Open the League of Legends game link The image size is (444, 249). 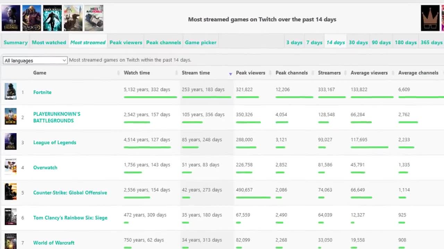pyautogui.click(x=54, y=142)
